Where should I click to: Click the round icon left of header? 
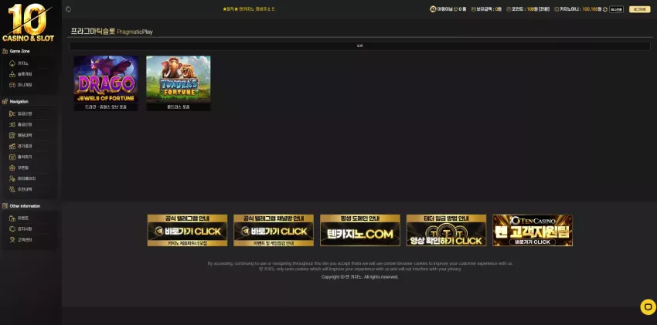pos(68,9)
